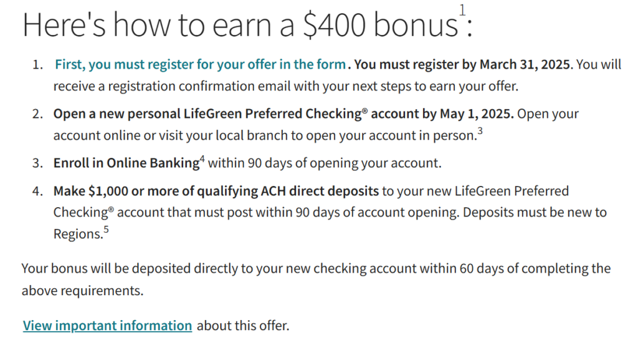Click the list number 3 marker
Image resolution: width=638 pixels, height=345 pixels.
pyautogui.click(x=37, y=163)
